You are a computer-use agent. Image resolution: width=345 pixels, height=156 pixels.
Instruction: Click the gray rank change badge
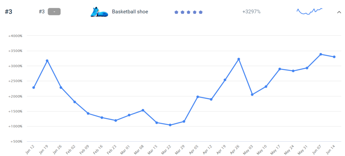coord(54,12)
